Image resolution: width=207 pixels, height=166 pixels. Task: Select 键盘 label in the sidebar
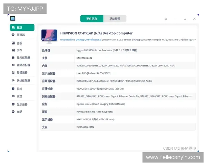[x=19, y=96]
